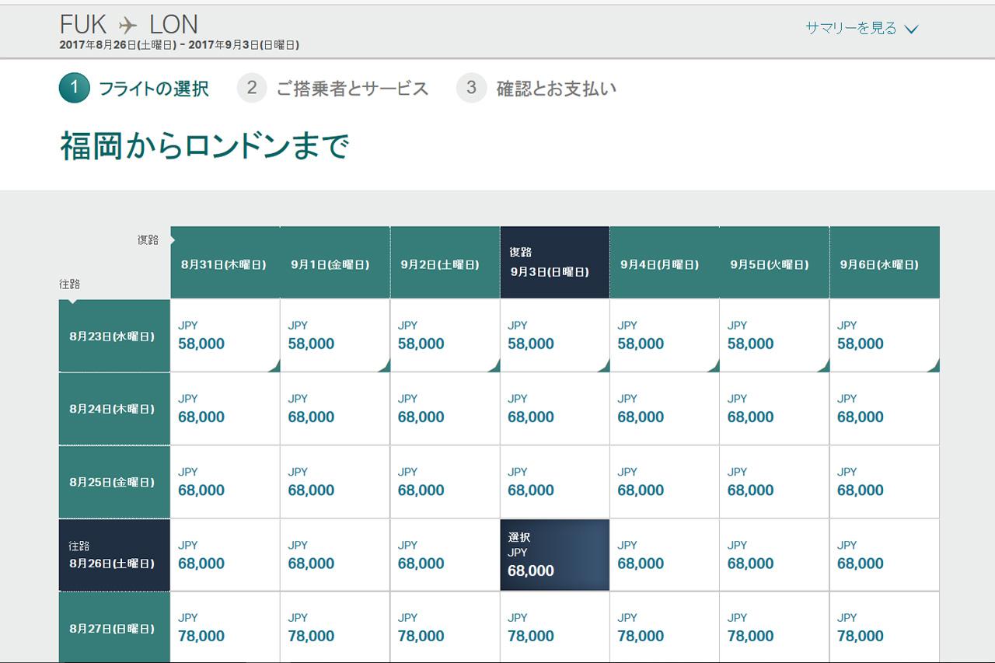Click the travel date range under FUK LON
The image size is (995, 663).
click(x=180, y=45)
